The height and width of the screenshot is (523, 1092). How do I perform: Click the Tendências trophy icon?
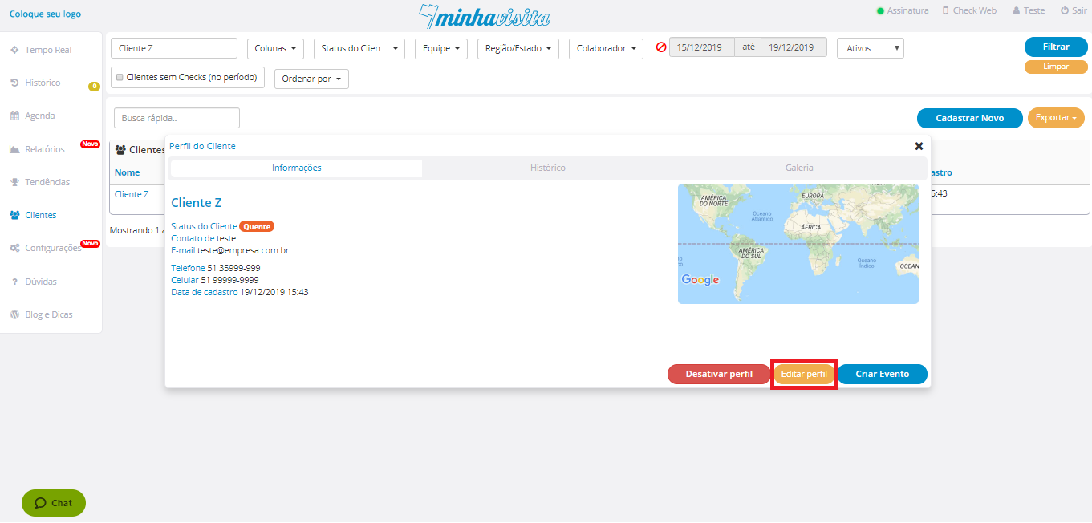[14, 182]
